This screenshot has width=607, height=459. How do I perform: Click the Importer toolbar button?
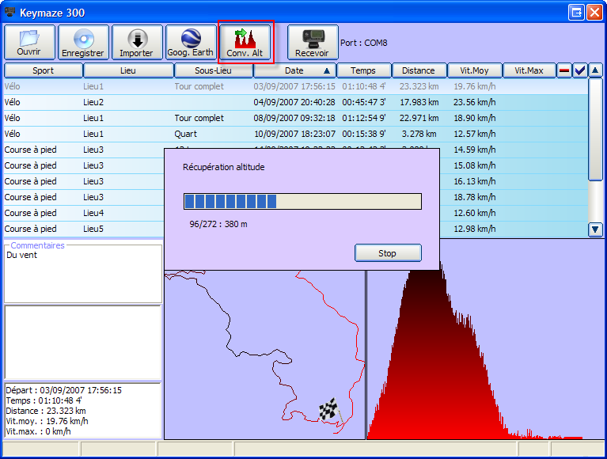(137, 42)
